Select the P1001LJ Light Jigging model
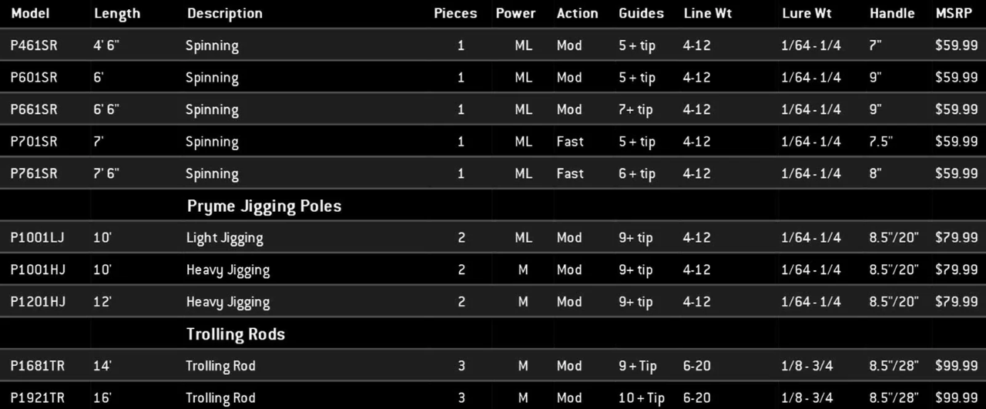 point(37,237)
